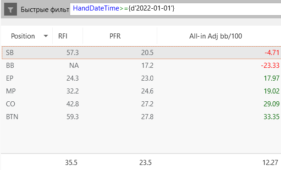The image size is (281, 170).
Task: Click the total RFI summary 35.5
Action: pos(71,163)
